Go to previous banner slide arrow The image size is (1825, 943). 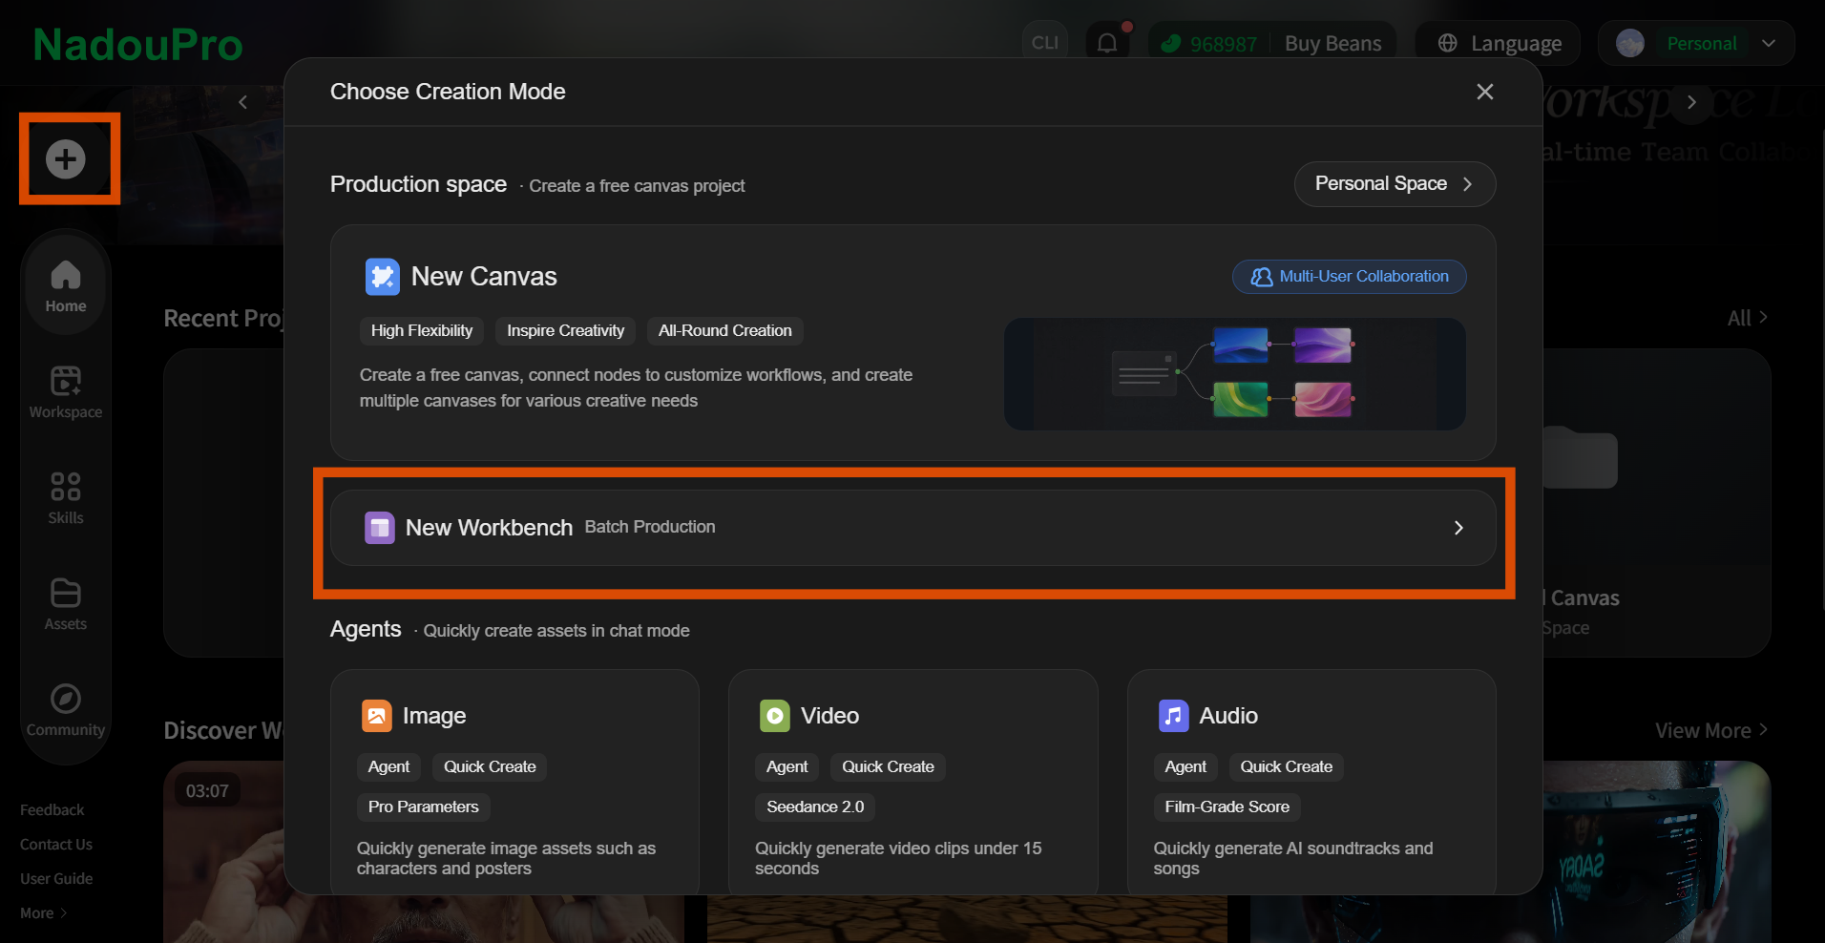[242, 102]
